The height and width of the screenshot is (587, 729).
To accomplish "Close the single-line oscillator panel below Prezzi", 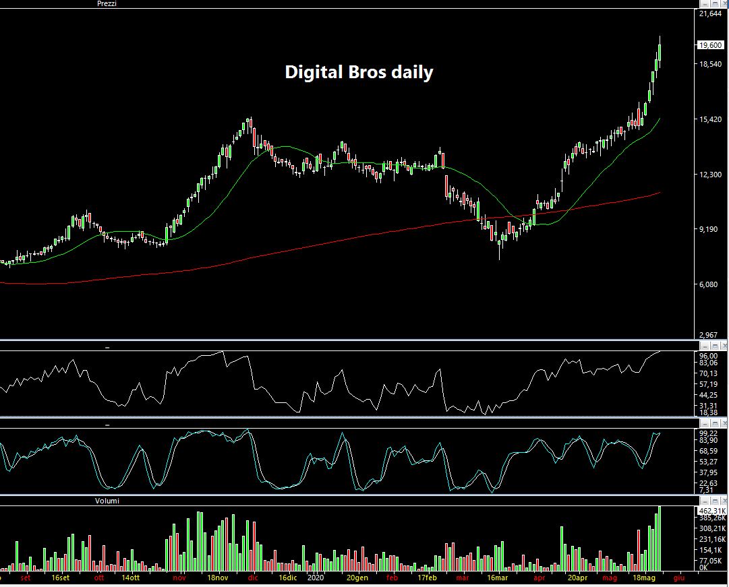I will click(x=724, y=346).
